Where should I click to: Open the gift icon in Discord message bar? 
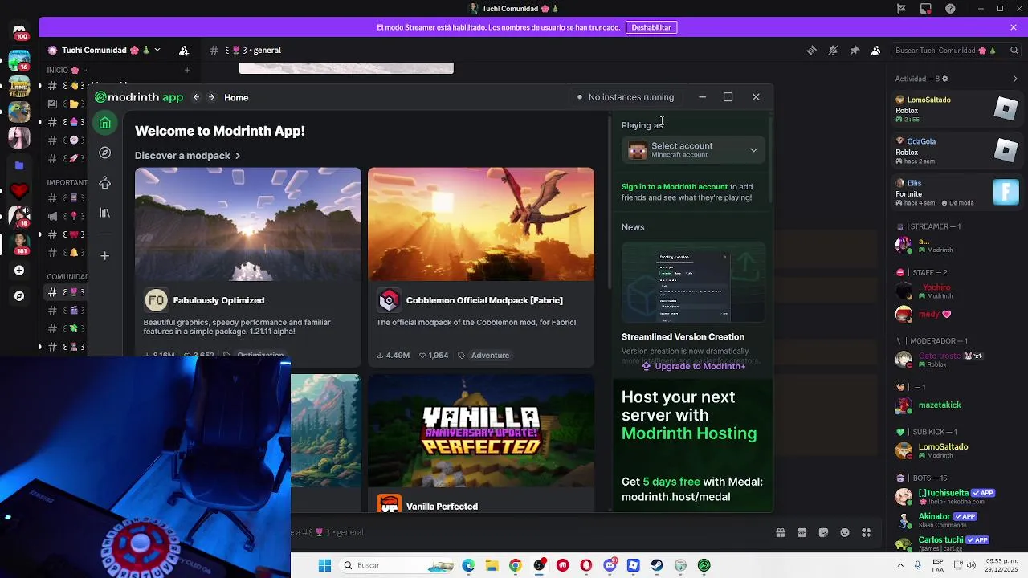click(x=780, y=532)
